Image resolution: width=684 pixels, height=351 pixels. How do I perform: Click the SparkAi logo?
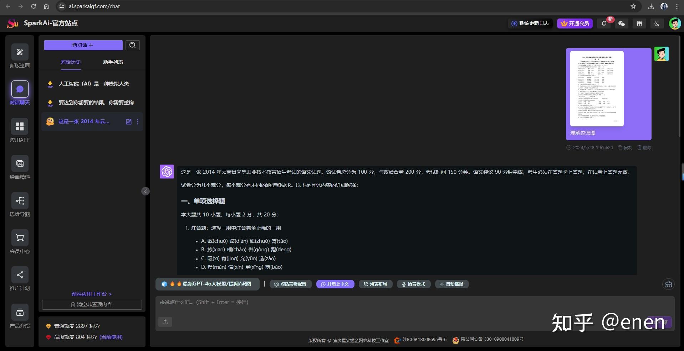[13, 23]
